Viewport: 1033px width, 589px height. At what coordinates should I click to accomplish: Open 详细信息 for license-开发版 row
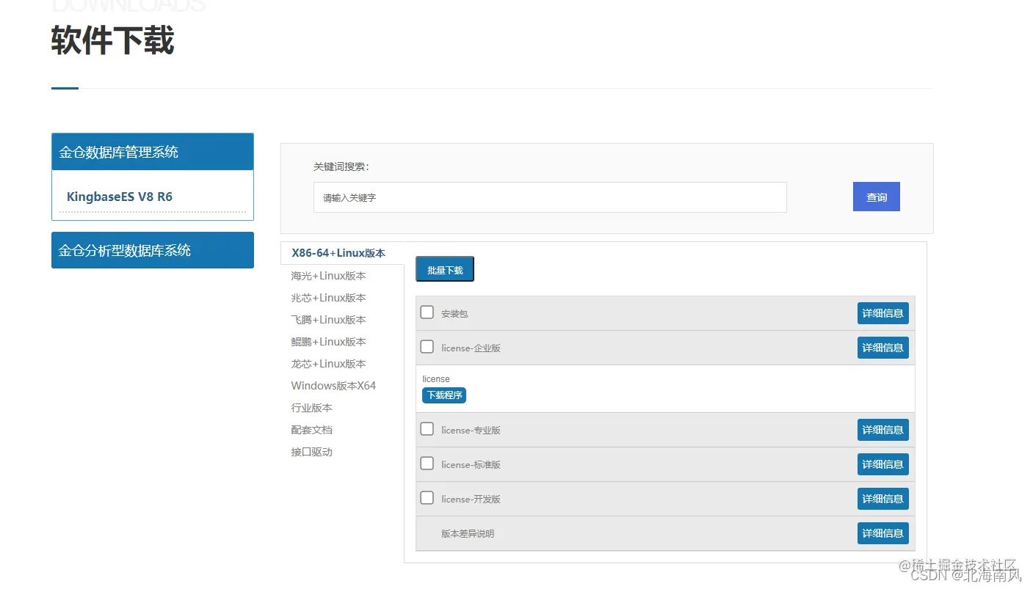(882, 499)
